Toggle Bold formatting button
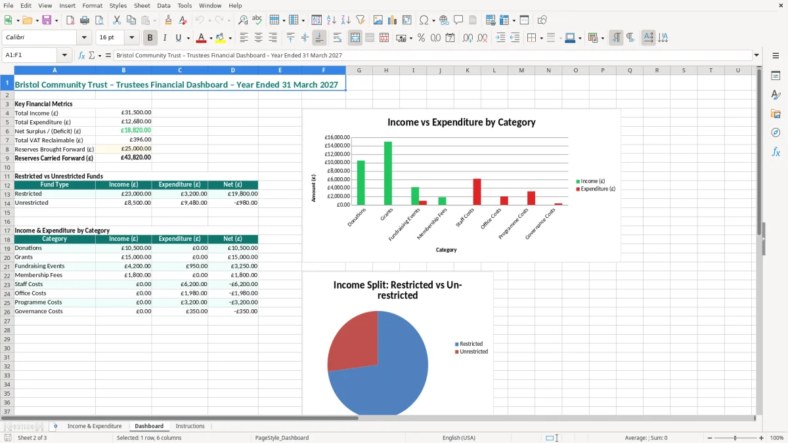The height and width of the screenshot is (443, 788). click(x=150, y=38)
